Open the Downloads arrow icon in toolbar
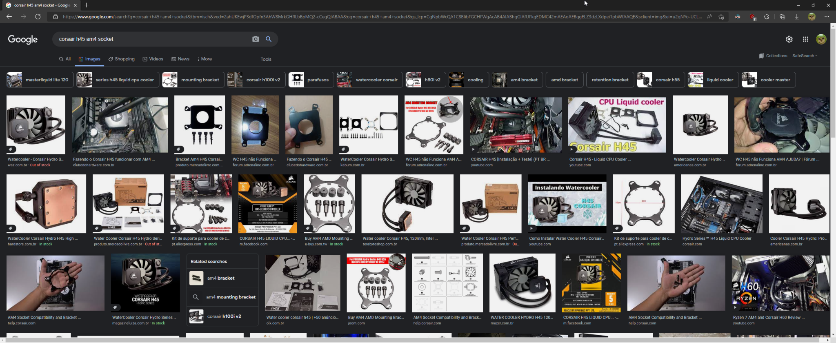836x343 pixels. point(796,17)
